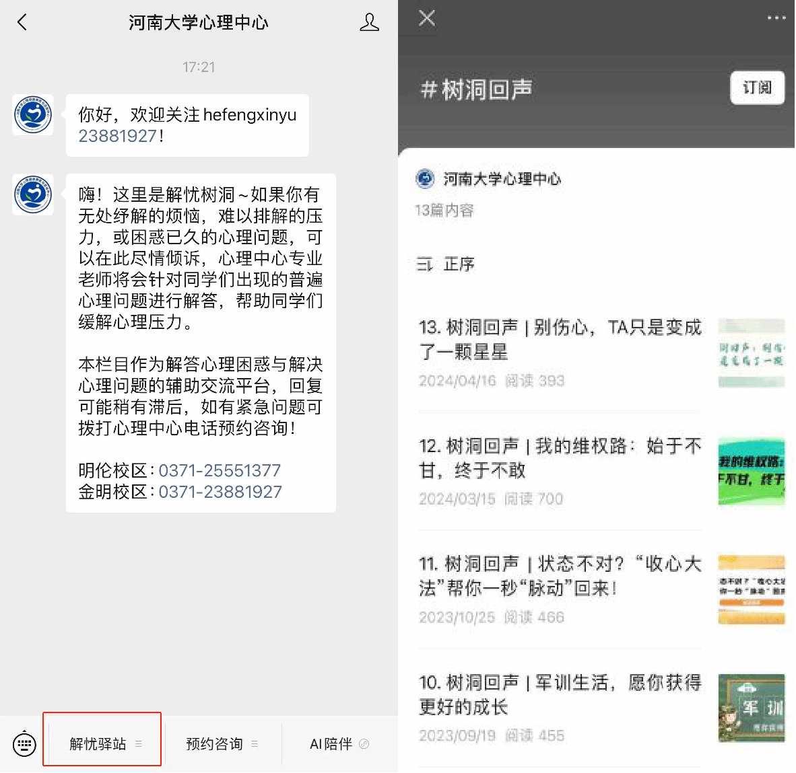Tap avatar beside the welcome message
The height and width of the screenshot is (773, 796).
tap(33, 115)
